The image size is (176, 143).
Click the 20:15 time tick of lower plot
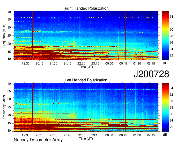pos(40,135)
